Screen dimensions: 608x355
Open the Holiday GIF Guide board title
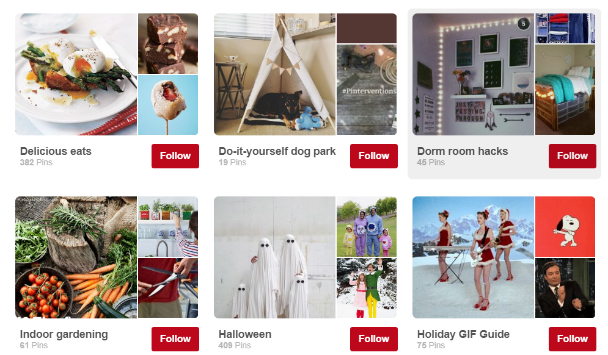click(463, 334)
